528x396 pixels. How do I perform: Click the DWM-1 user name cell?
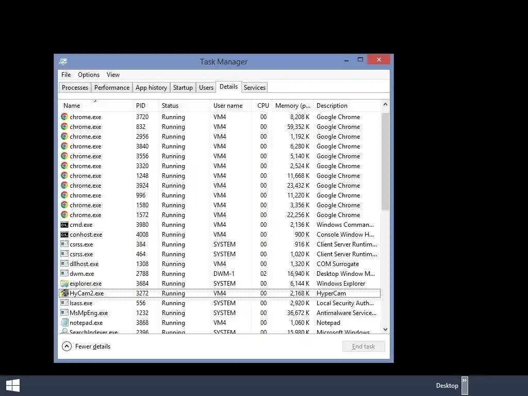[224, 273]
